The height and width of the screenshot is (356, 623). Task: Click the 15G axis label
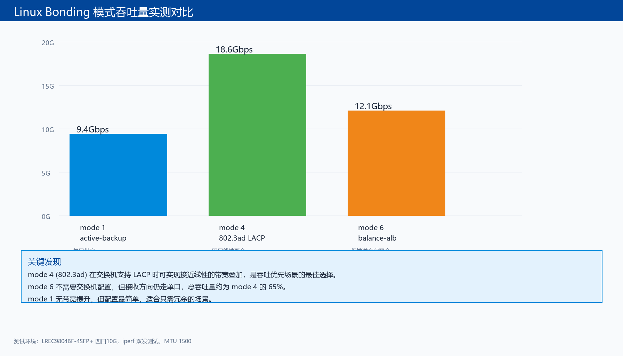point(48,86)
